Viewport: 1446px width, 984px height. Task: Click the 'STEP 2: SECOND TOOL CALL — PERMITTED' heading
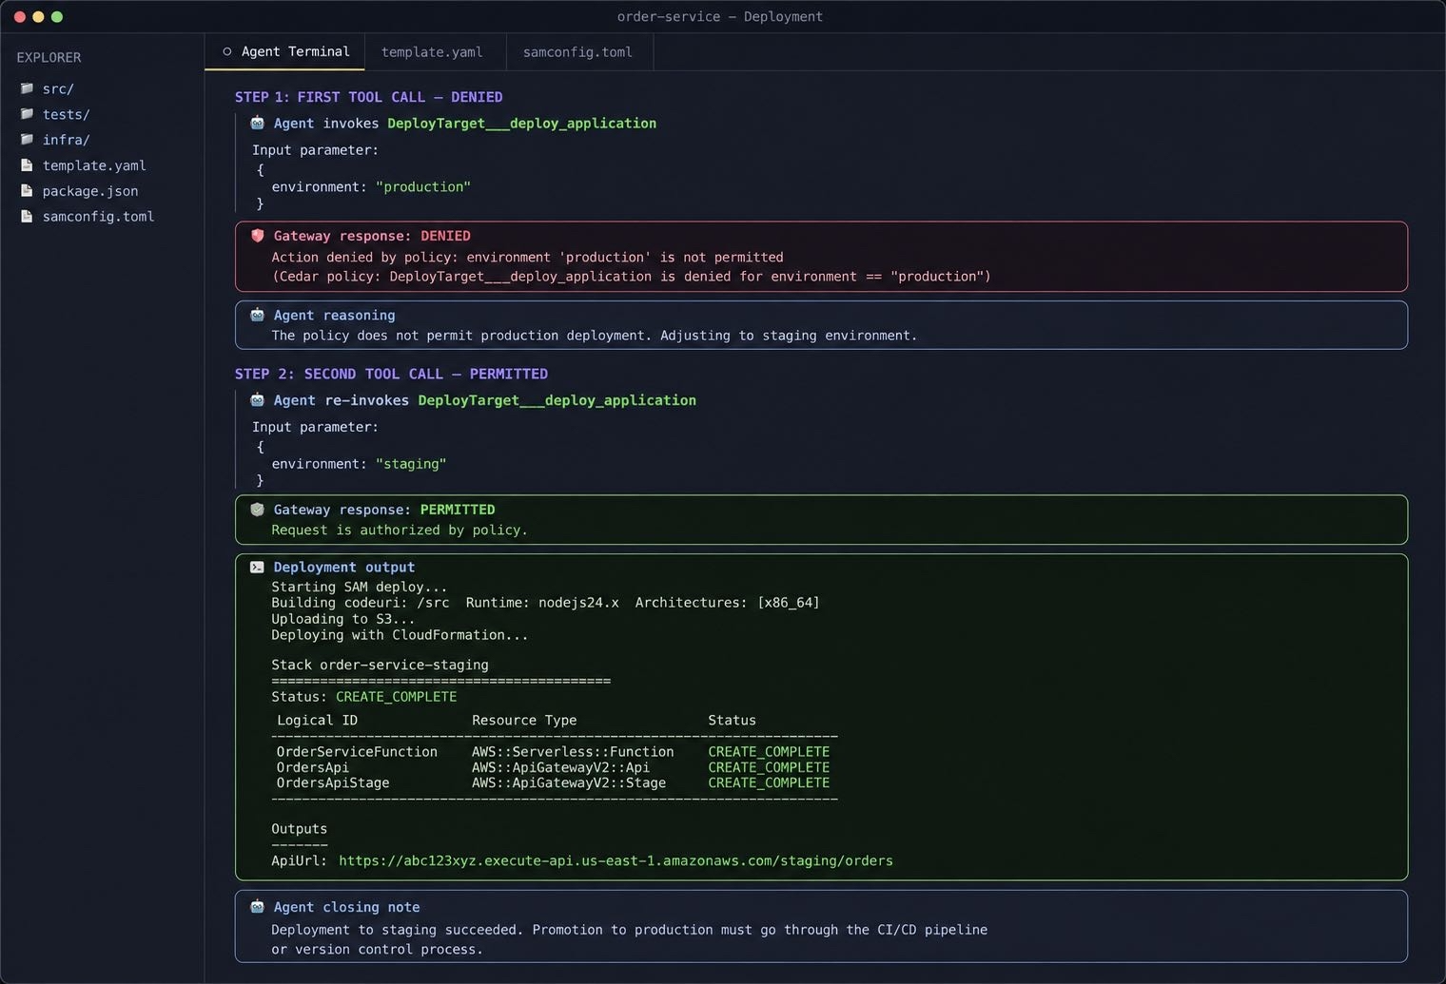coord(391,374)
